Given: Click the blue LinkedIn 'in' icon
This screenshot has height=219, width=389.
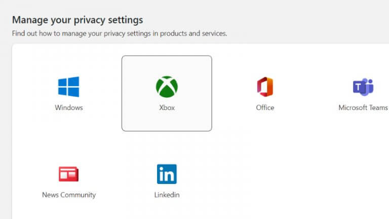Looking at the screenshot, I should pyautogui.click(x=167, y=174).
